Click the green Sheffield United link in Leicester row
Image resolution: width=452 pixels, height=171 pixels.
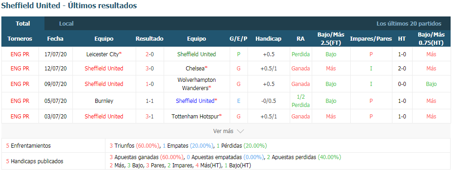197,54
